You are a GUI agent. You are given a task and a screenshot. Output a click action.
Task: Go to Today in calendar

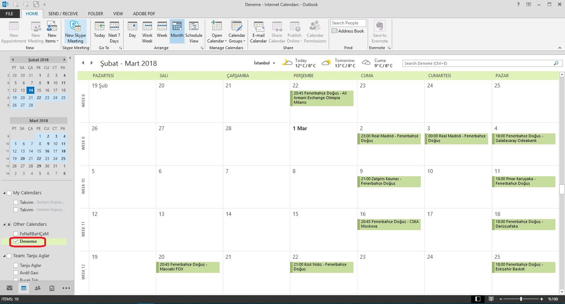[x=100, y=30]
